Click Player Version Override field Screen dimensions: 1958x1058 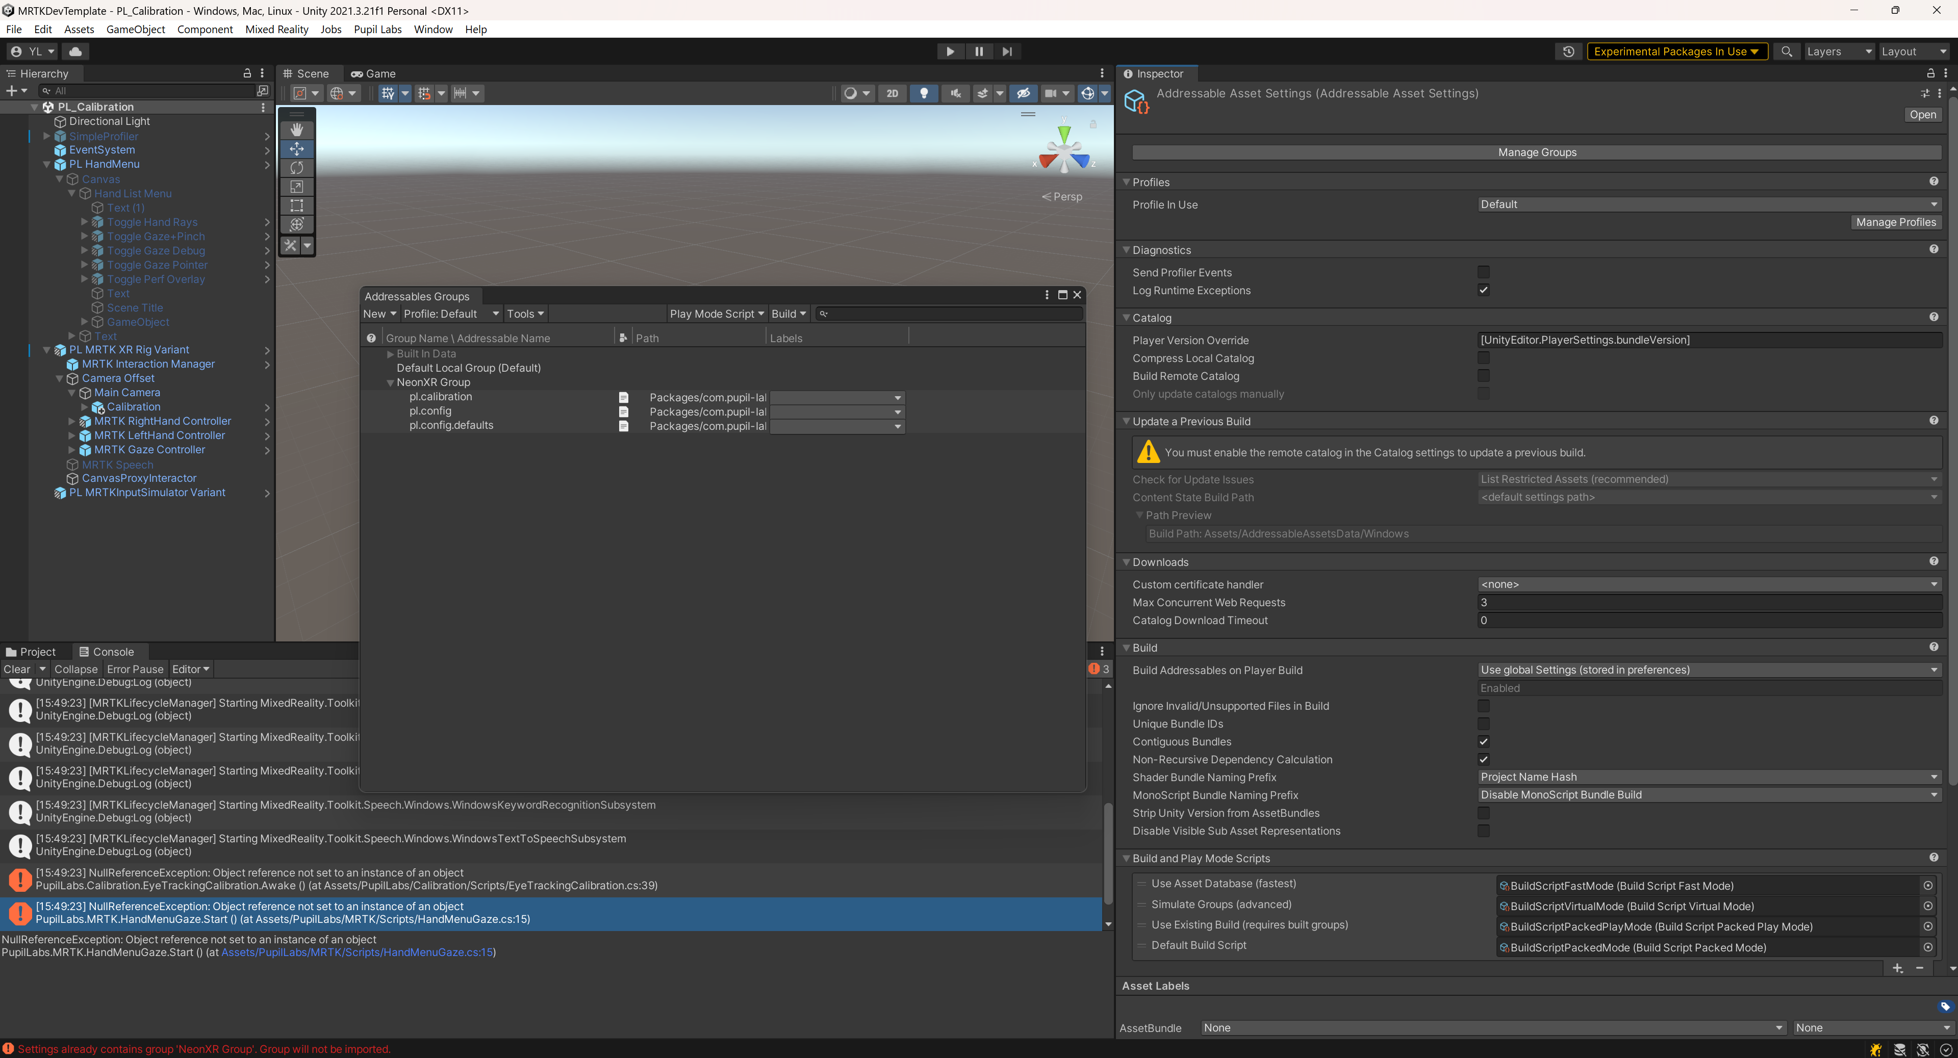pos(1710,340)
